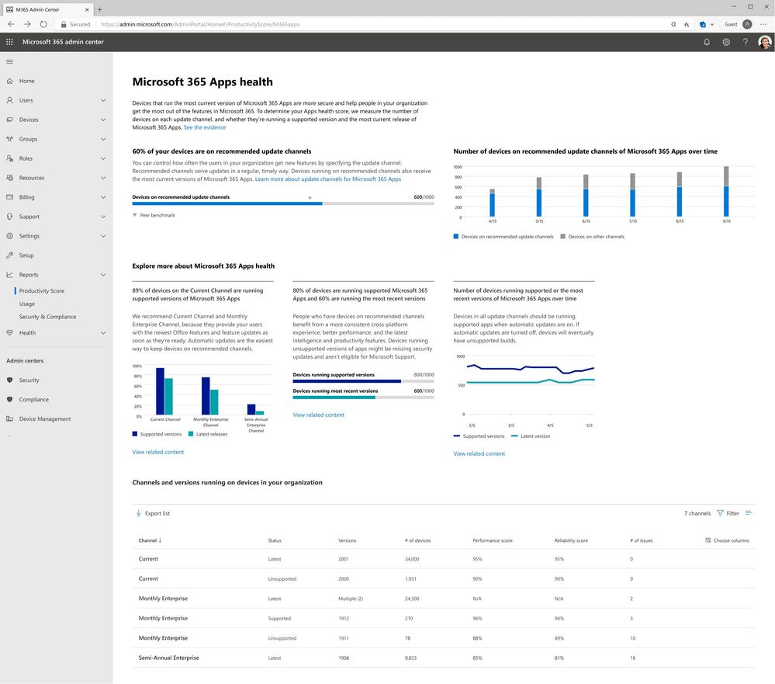Expand the Users menu chevron
Screen dimensions: 775x684
click(x=103, y=100)
